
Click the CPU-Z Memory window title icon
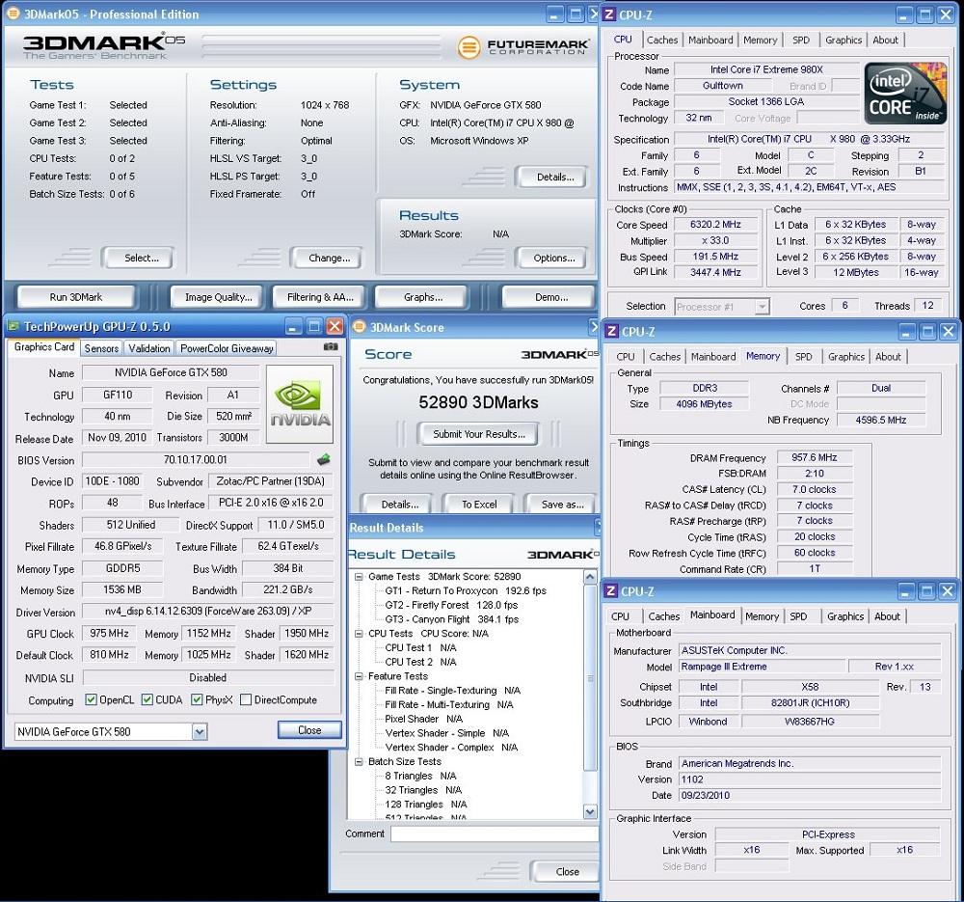click(611, 331)
